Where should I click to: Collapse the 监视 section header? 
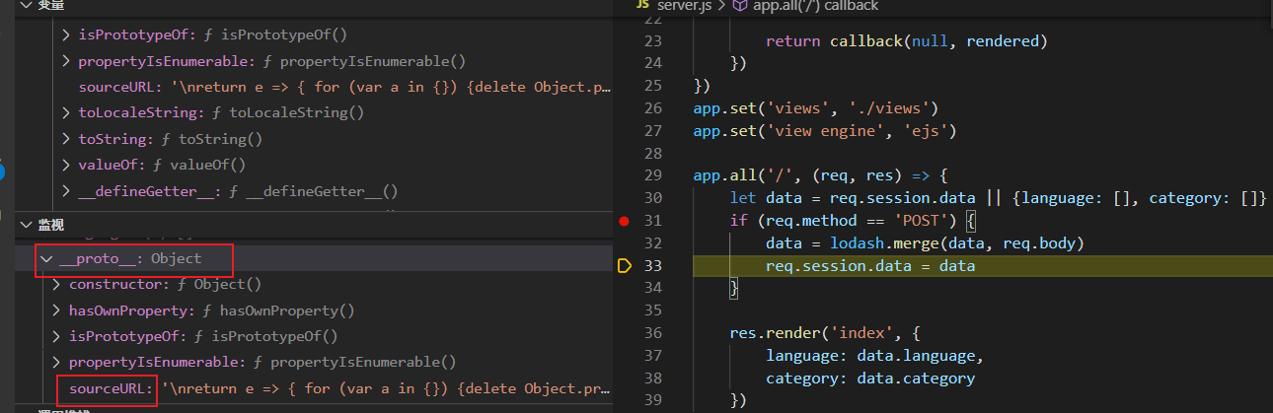[26, 226]
